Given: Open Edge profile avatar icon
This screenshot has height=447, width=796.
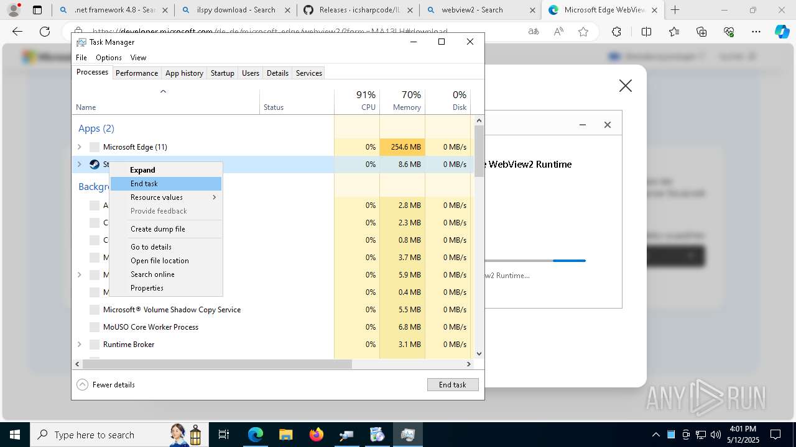Looking at the screenshot, I should [14, 10].
